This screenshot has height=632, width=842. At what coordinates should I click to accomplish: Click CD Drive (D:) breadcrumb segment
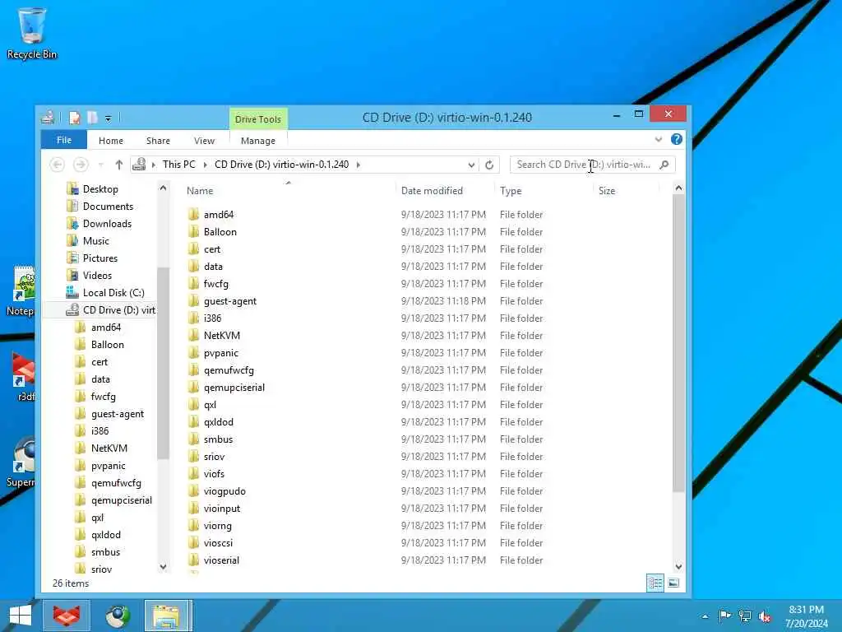point(281,165)
